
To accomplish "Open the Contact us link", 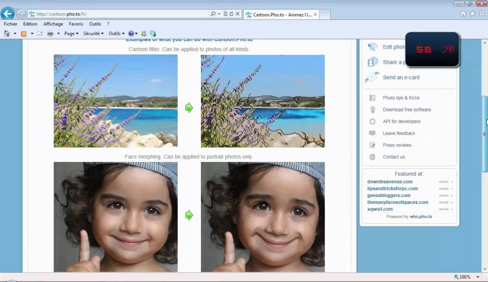I will pos(394,157).
